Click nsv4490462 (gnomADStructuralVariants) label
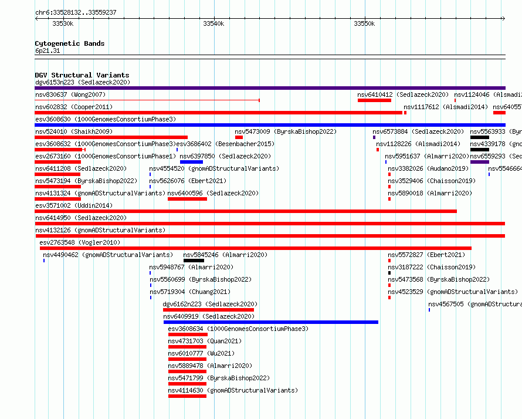 pyautogui.click(x=108, y=255)
